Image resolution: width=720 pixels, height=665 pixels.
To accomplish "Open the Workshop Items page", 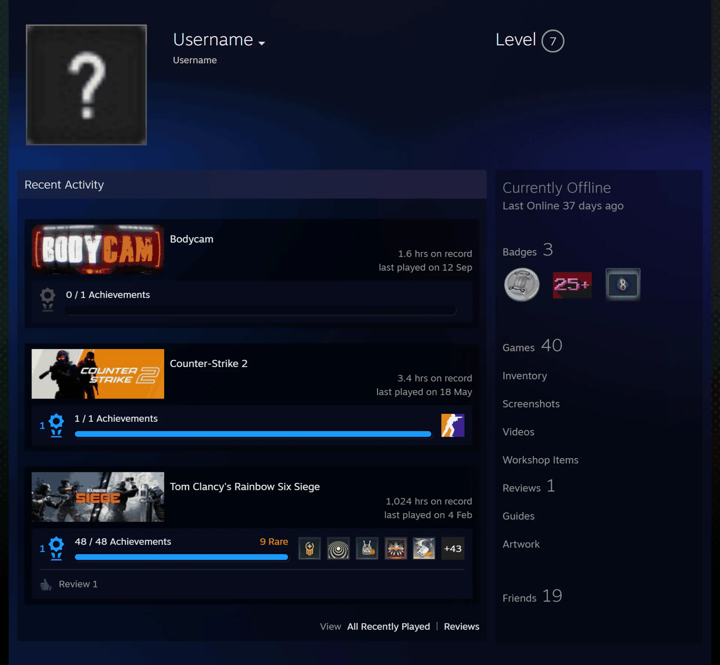I will point(540,460).
